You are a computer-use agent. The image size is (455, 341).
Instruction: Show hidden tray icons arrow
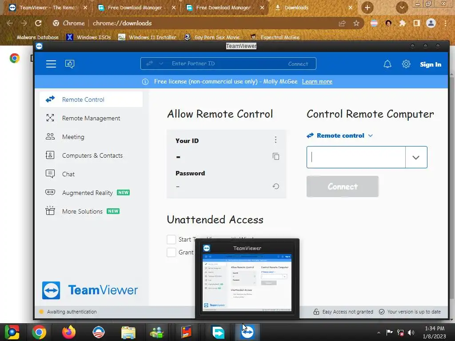click(379, 333)
